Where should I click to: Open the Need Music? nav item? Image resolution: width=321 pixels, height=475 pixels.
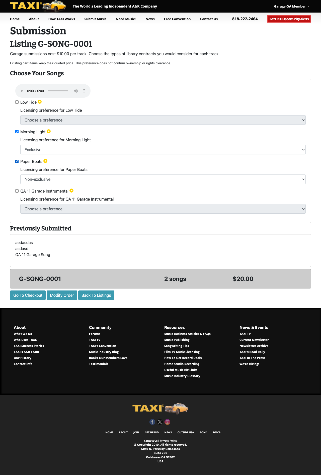pos(126,19)
